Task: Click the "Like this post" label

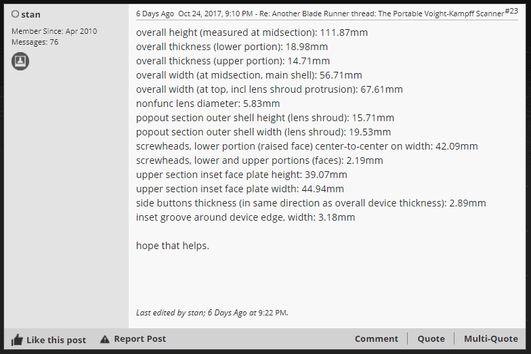Action: 56,340
